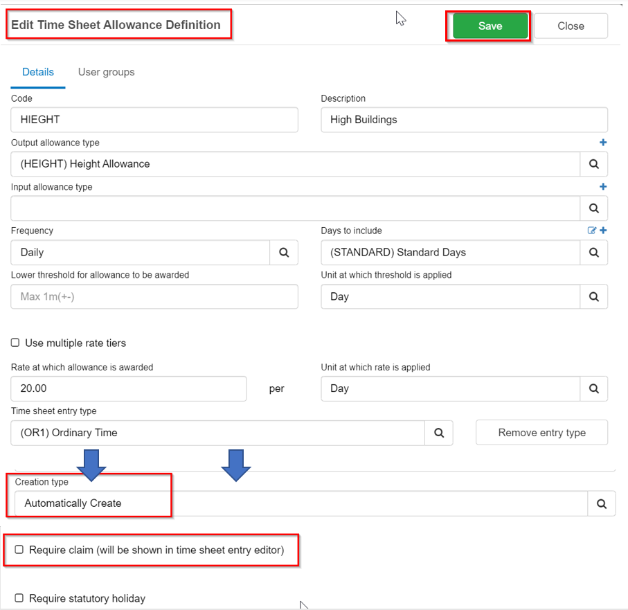Tick the Require claim checkbox

click(x=19, y=550)
